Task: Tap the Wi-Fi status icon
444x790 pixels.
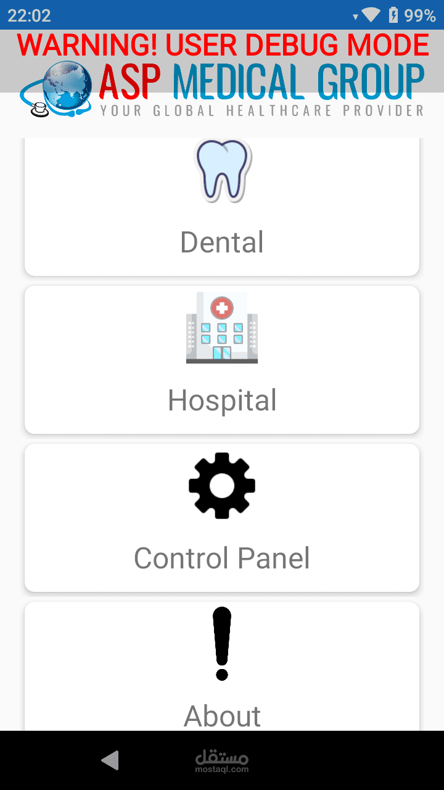Action: click(371, 15)
